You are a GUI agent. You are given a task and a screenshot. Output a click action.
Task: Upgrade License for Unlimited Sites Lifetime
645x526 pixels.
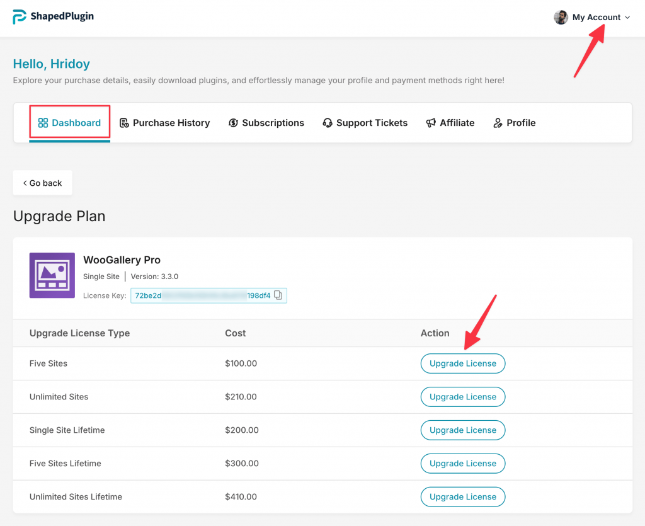[x=463, y=497]
